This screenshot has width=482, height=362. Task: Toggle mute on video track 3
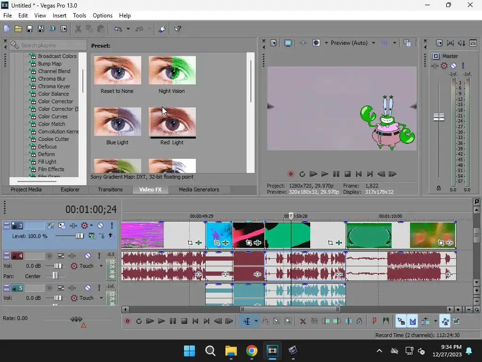[101, 226]
